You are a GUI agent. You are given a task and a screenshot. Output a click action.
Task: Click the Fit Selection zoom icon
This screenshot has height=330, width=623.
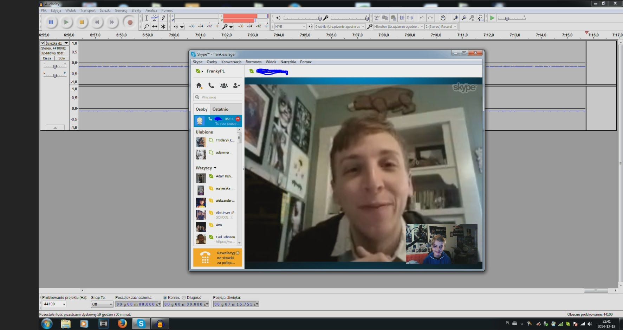(x=472, y=18)
